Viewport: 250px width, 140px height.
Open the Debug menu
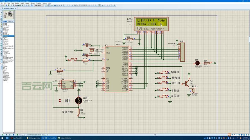[x=27, y=3]
